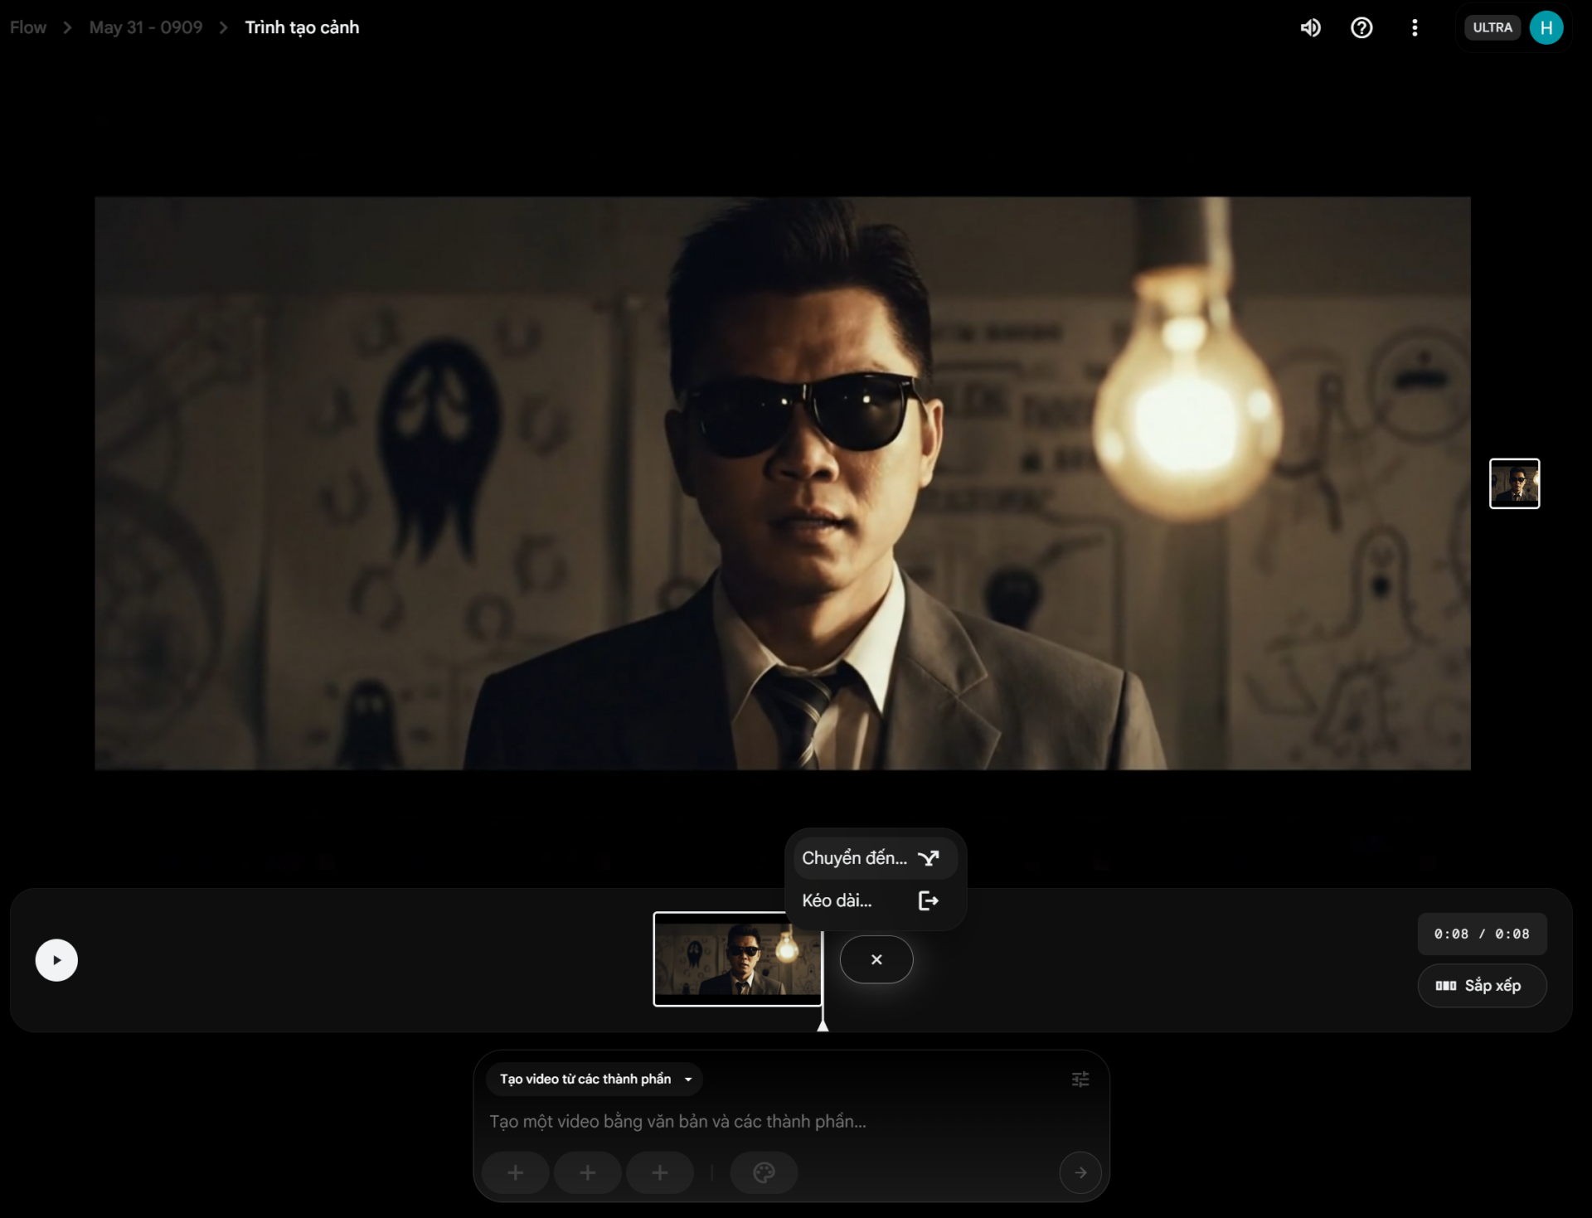Add third ingredient with the plus button
This screenshot has height=1218, width=1592.
tap(659, 1172)
